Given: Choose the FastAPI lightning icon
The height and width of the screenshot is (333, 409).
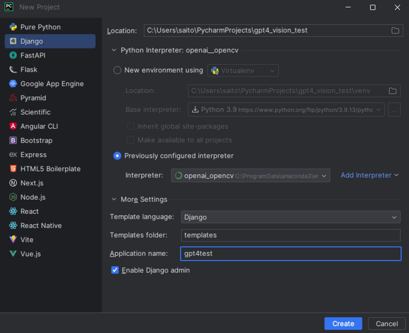Looking at the screenshot, I should click(13, 55).
